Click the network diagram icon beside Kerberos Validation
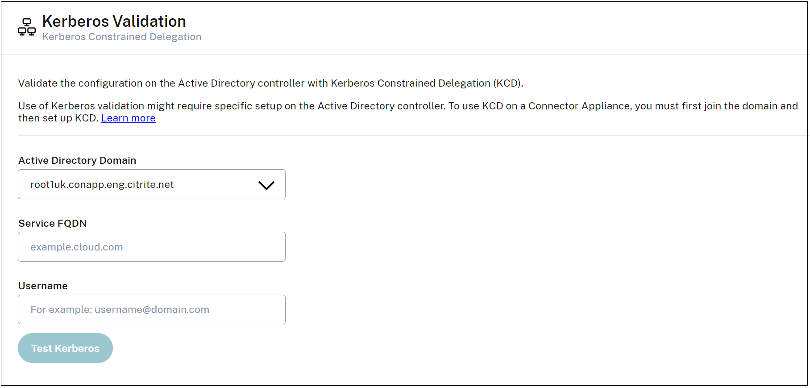The height and width of the screenshot is (388, 810). point(26,27)
